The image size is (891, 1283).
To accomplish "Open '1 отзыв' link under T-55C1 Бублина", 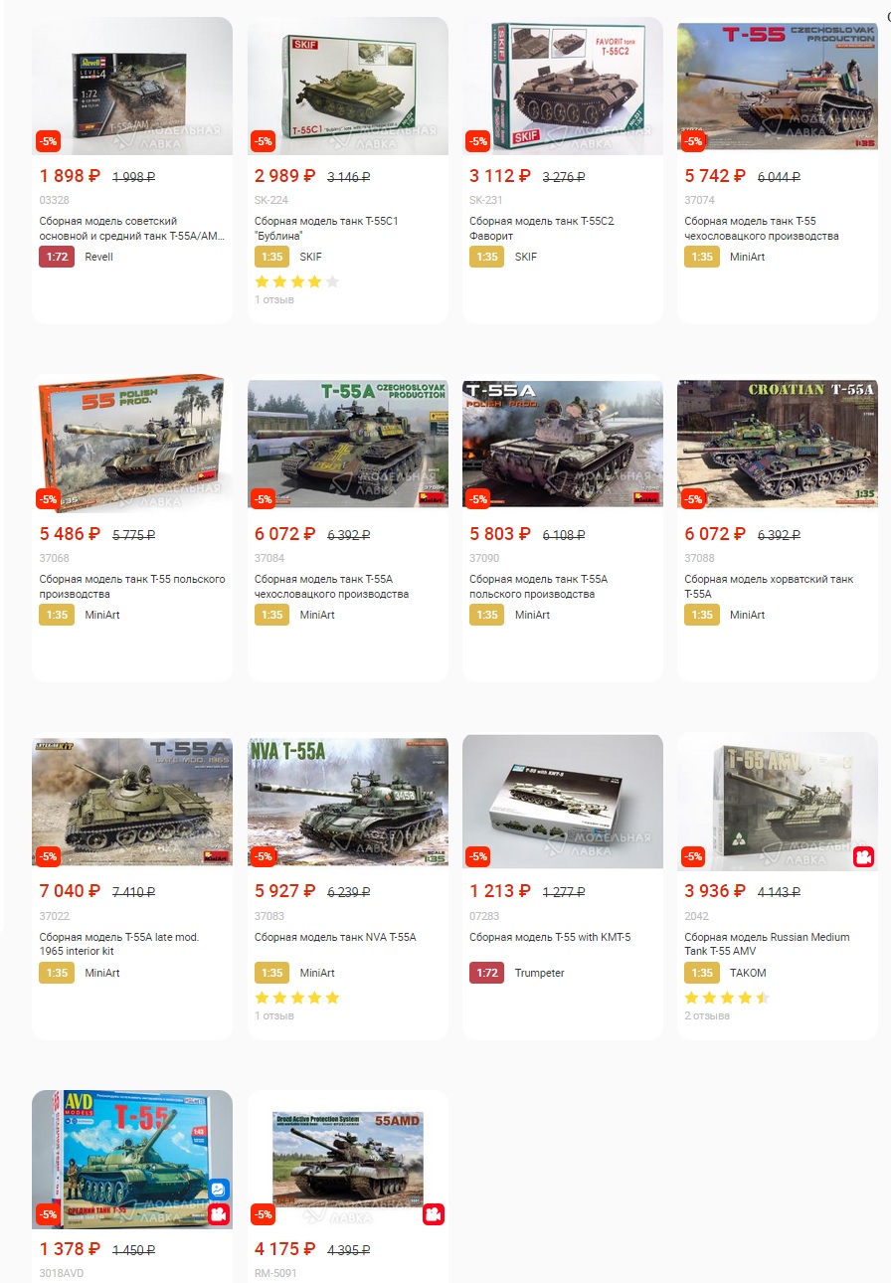I will (x=274, y=299).
